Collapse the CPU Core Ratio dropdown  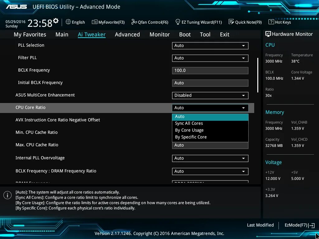[210, 108]
